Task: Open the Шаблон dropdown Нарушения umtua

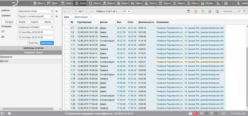Action: [x=35, y=11]
